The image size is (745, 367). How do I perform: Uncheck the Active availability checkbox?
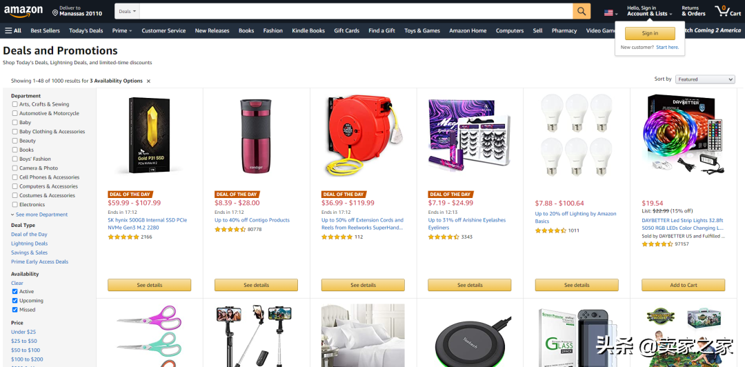(14, 291)
